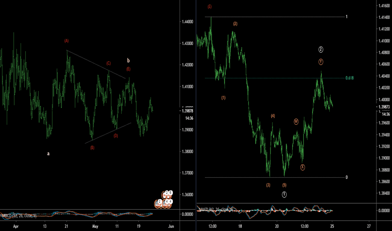The height and width of the screenshot is (231, 392).
Task: Select the circled orange W wave label
Action: [296, 122]
